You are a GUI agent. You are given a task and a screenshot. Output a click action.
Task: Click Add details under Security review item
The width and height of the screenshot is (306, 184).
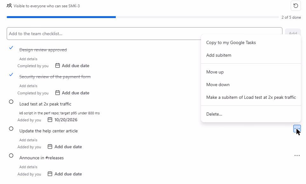(x=28, y=86)
